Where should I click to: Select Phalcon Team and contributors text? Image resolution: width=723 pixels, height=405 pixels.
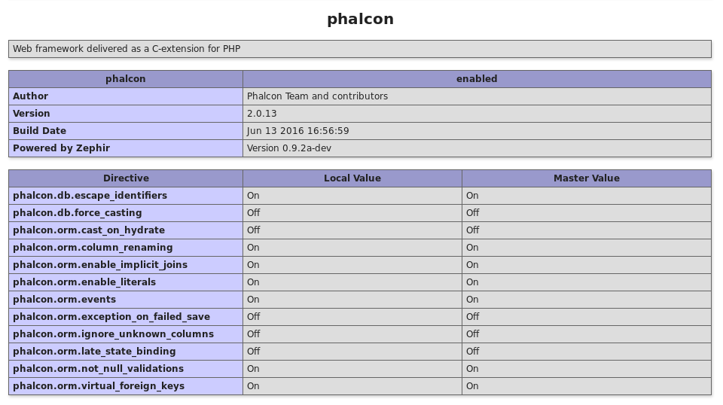click(x=317, y=96)
